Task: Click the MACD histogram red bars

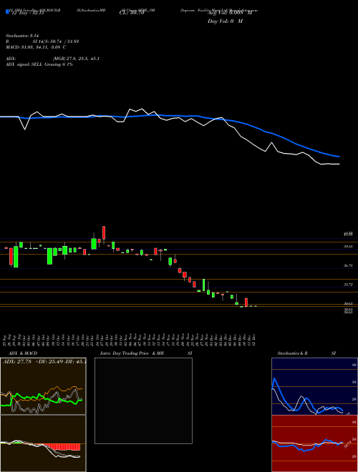Action: click(x=62, y=447)
